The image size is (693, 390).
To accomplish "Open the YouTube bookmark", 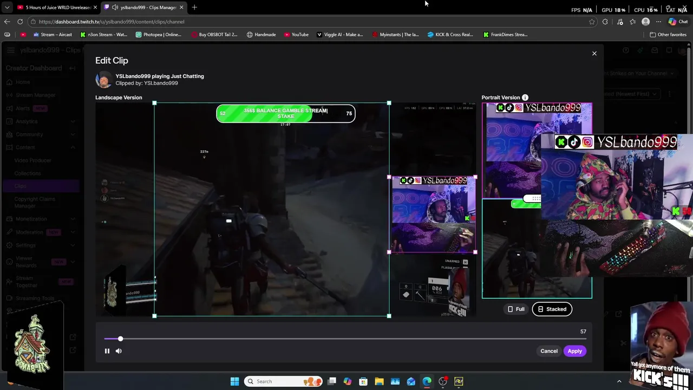I will [x=296, y=35].
